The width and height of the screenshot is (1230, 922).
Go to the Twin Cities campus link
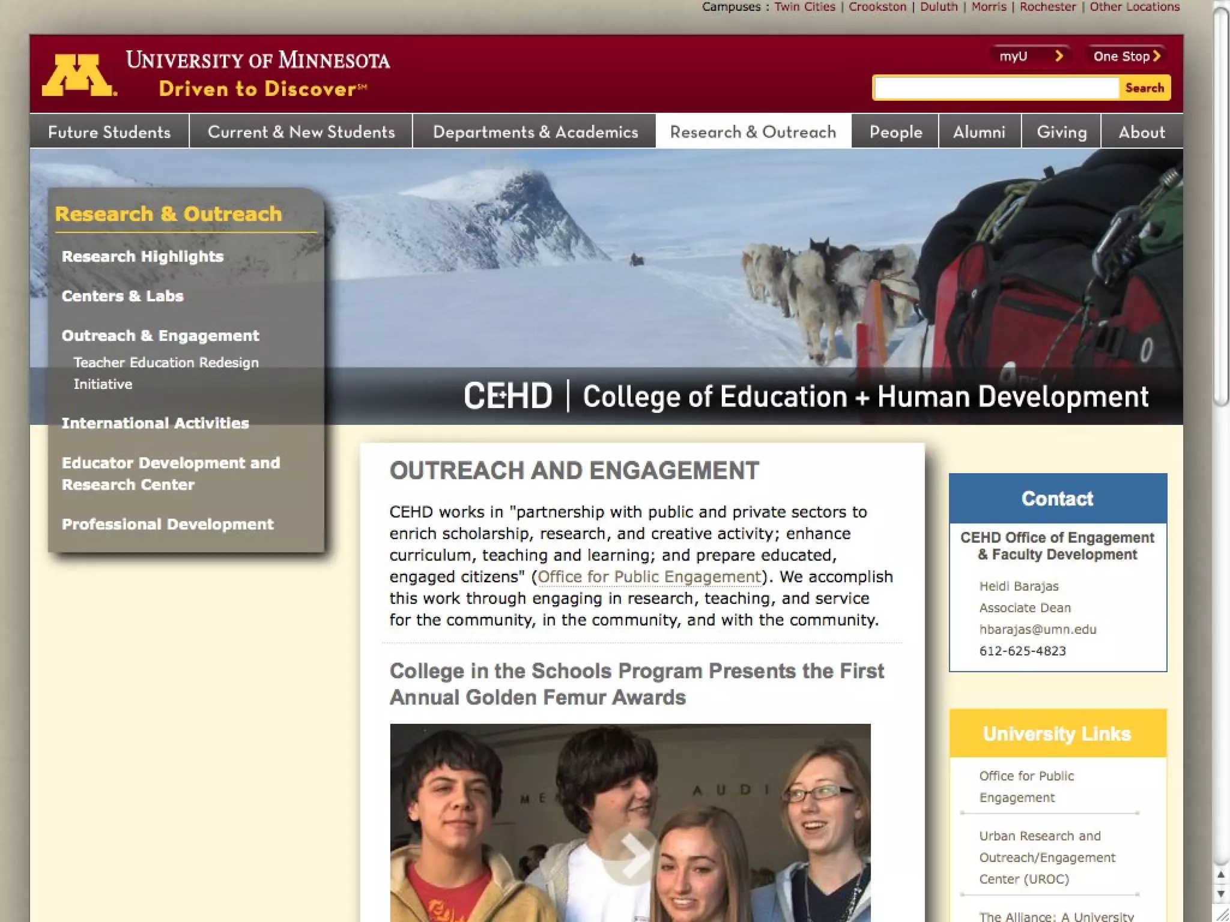tap(805, 7)
